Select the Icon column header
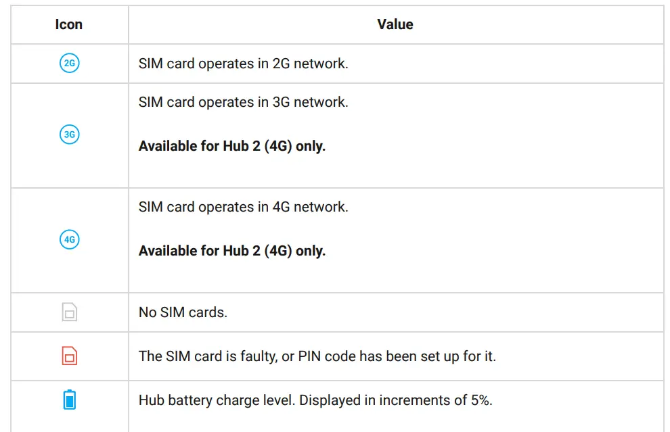The image size is (670, 432). 69,25
